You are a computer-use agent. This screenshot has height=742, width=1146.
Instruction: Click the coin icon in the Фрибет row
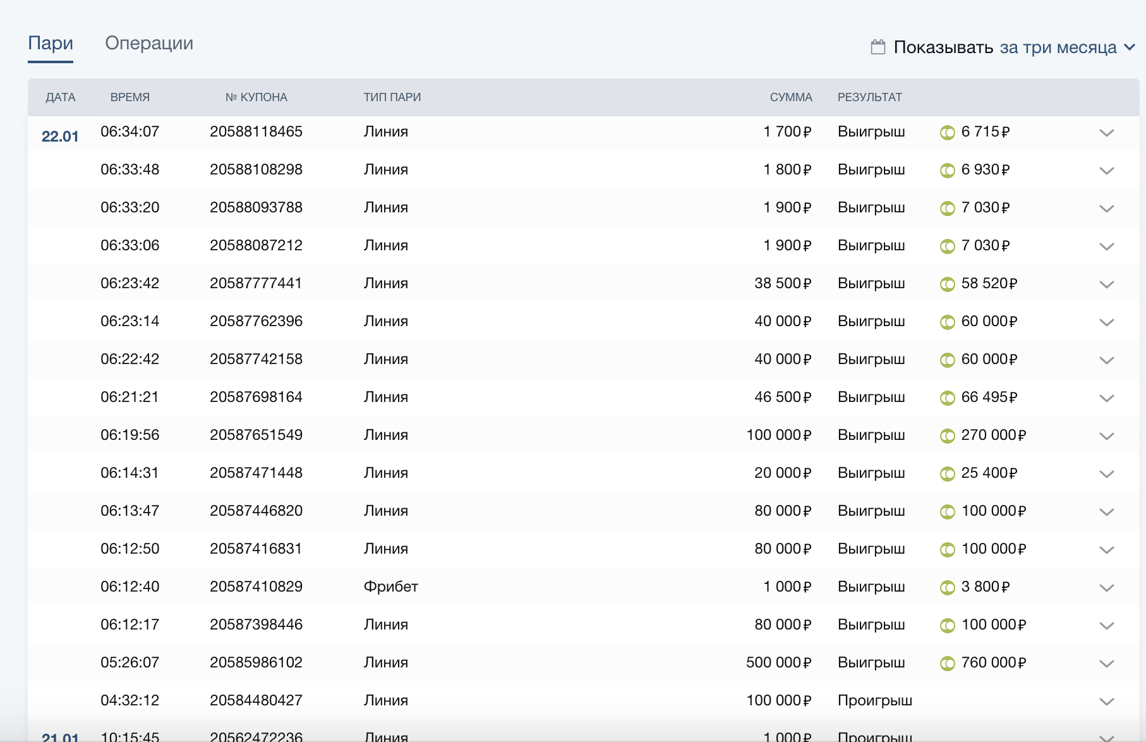click(x=947, y=588)
